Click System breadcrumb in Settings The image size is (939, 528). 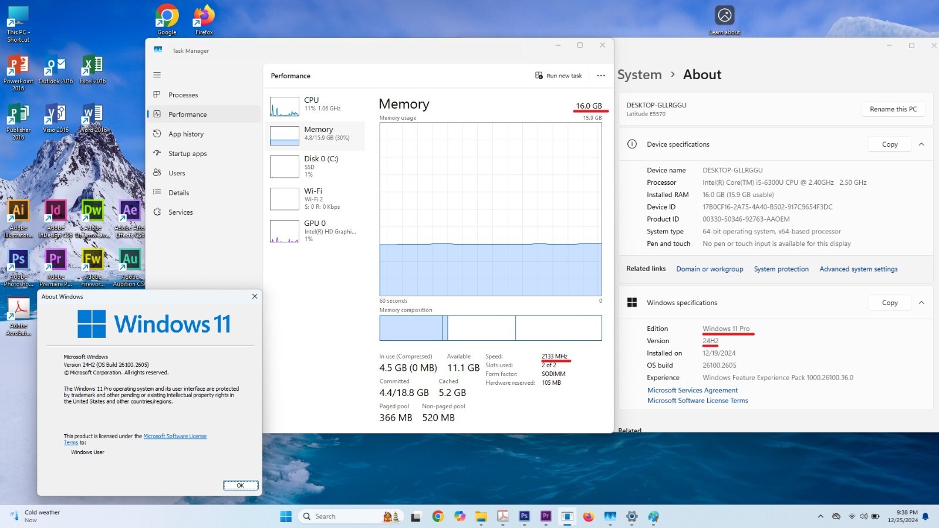[639, 75]
